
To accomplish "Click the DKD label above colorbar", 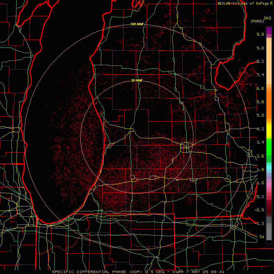I will point(268,18).
